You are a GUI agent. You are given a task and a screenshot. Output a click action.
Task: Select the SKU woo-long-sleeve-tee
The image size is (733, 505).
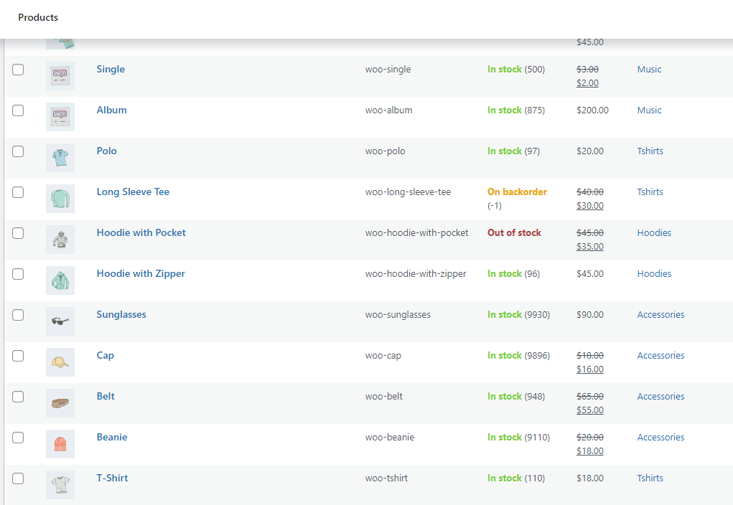click(x=408, y=192)
